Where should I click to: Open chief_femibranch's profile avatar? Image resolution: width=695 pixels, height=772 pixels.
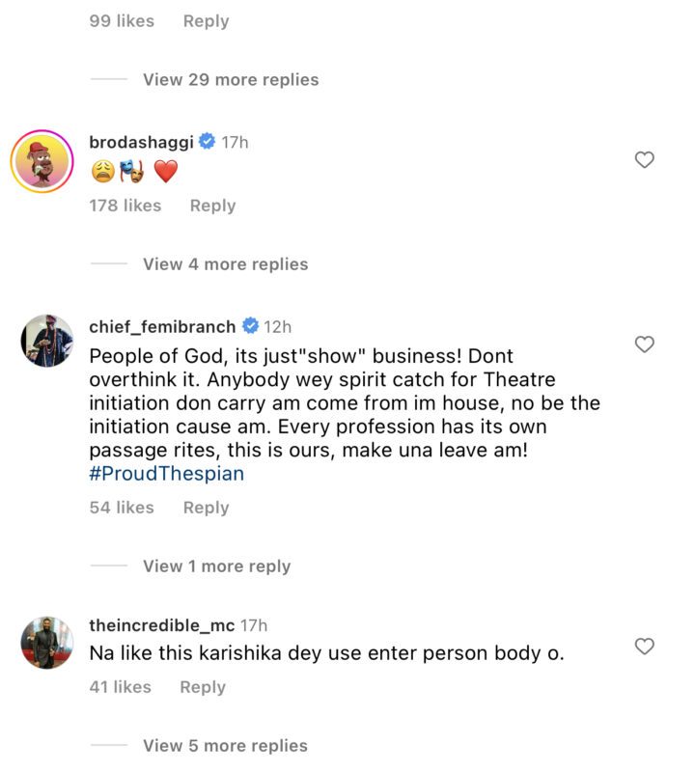[x=46, y=341]
